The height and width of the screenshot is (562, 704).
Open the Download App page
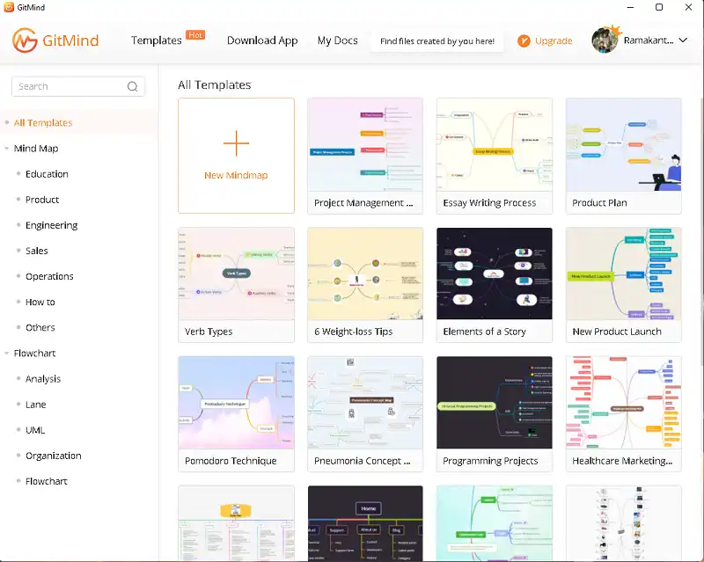click(x=262, y=40)
